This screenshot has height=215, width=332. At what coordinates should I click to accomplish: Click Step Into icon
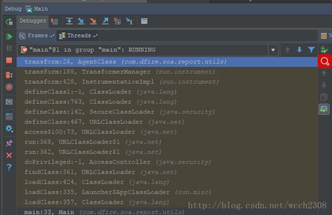pyautogui.click(x=81, y=21)
